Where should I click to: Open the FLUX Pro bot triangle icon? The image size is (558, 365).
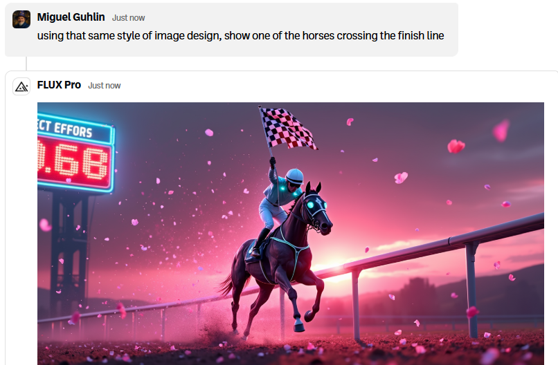(21, 86)
